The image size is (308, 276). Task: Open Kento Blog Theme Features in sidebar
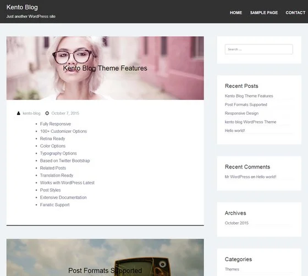[249, 96]
